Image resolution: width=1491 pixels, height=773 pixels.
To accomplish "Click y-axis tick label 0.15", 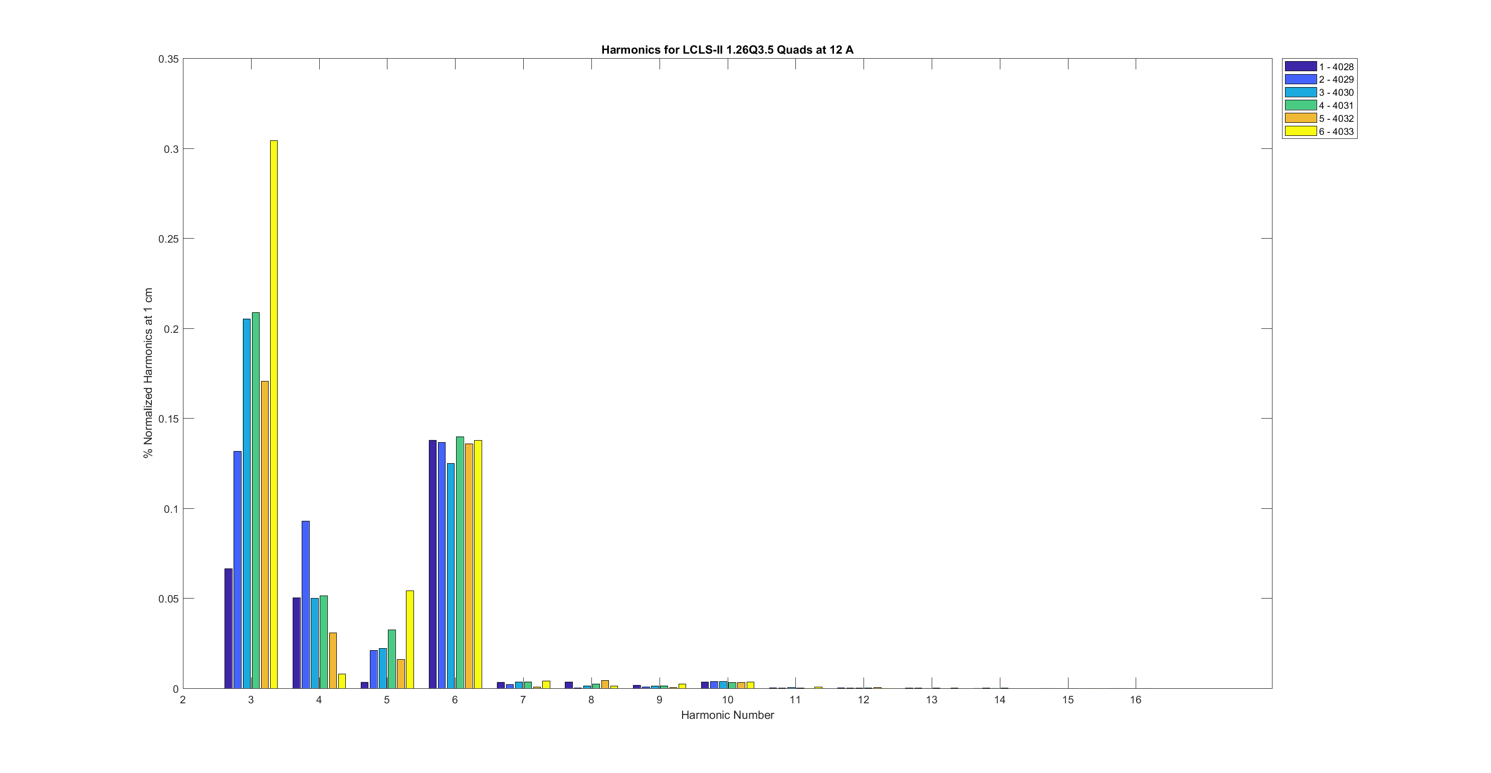I will (168, 419).
